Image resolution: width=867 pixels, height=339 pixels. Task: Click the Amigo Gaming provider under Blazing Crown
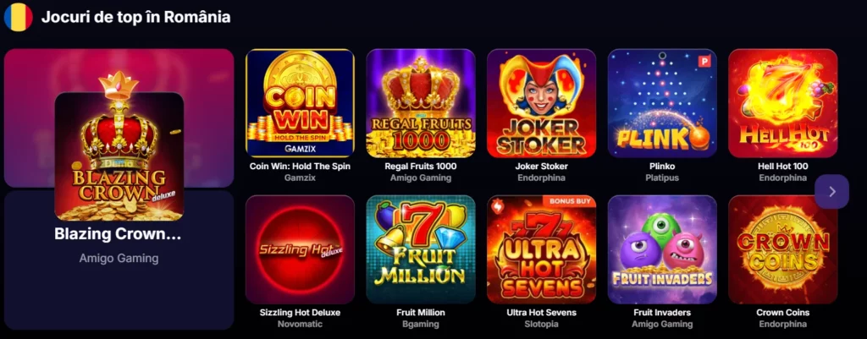point(119,259)
